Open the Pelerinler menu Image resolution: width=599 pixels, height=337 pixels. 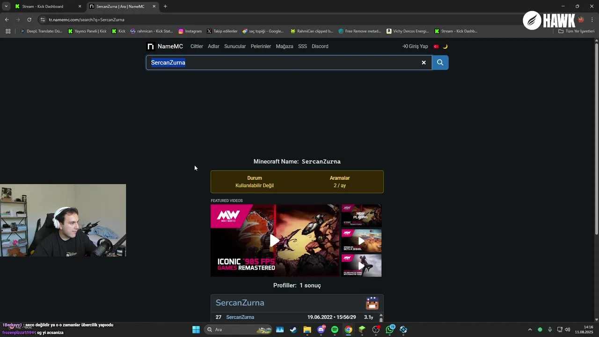coord(261,46)
